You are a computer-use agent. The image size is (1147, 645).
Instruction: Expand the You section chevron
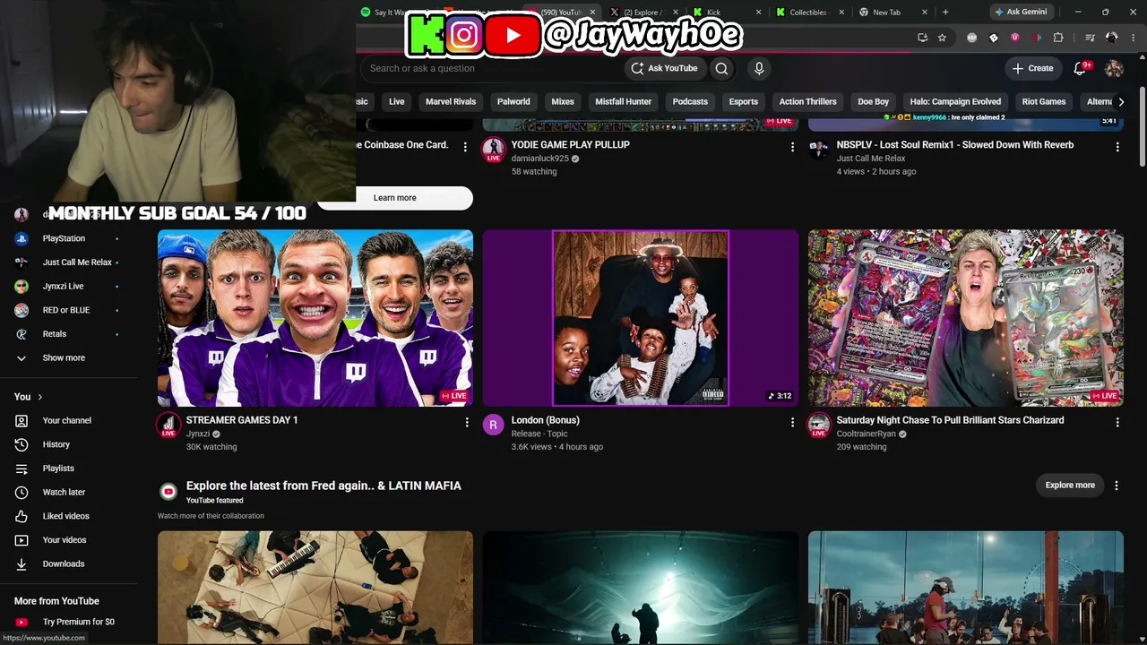[39, 397]
